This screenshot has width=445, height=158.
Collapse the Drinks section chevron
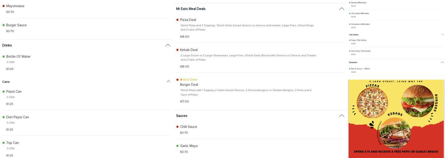coord(168,46)
